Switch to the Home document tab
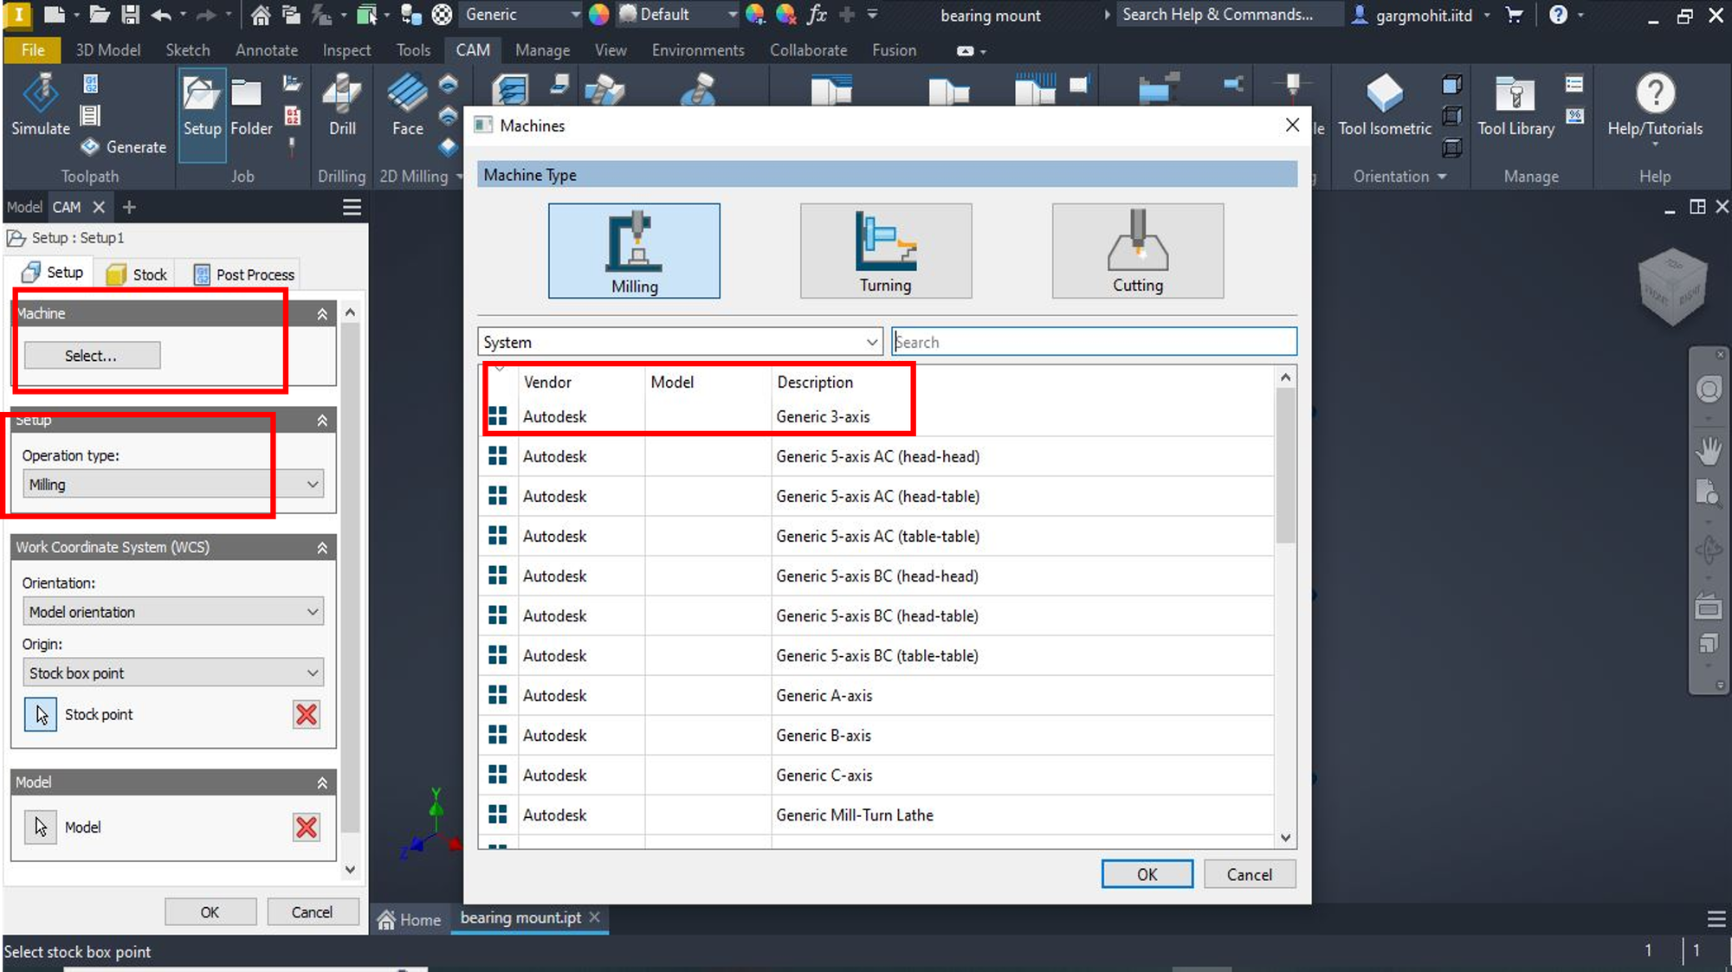The image size is (1732, 972). (410, 919)
